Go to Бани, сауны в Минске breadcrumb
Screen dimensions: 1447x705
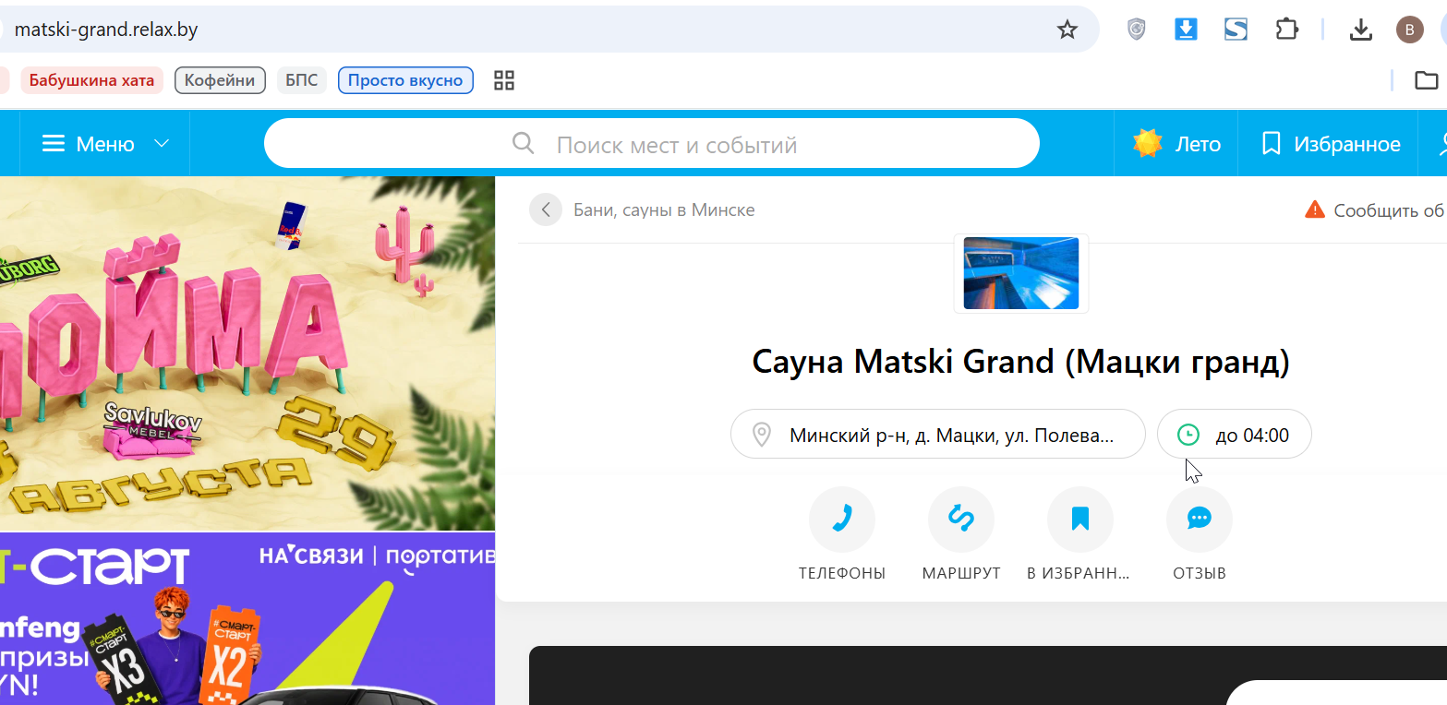tap(664, 209)
